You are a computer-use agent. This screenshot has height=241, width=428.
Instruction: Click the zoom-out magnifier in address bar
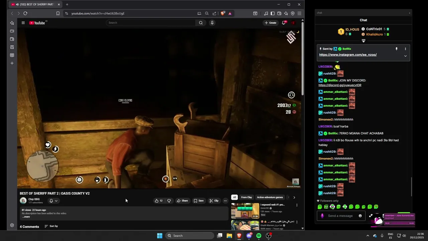coord(207,13)
